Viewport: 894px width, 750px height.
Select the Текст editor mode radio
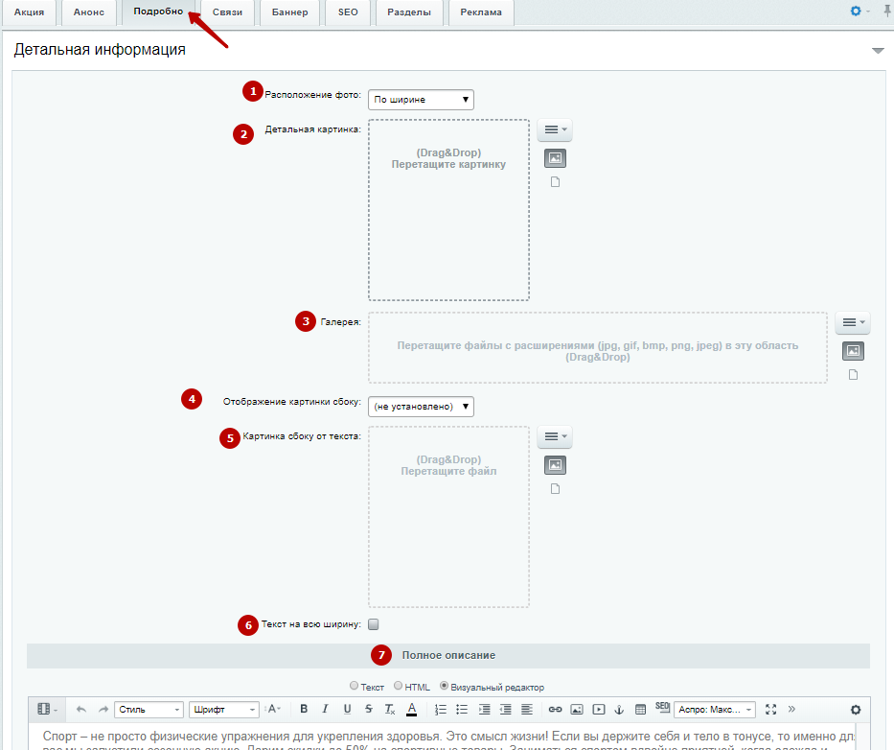point(355,687)
